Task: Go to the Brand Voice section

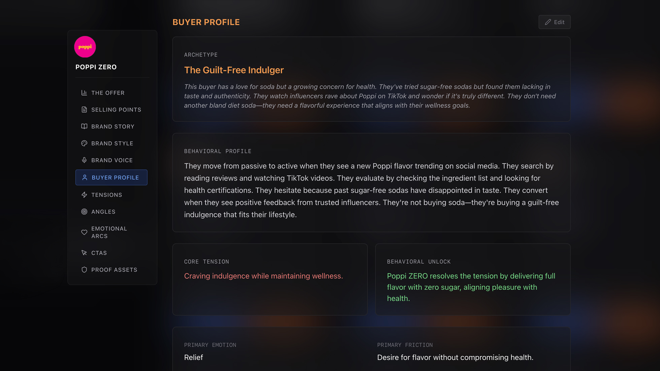Action: pos(112,160)
